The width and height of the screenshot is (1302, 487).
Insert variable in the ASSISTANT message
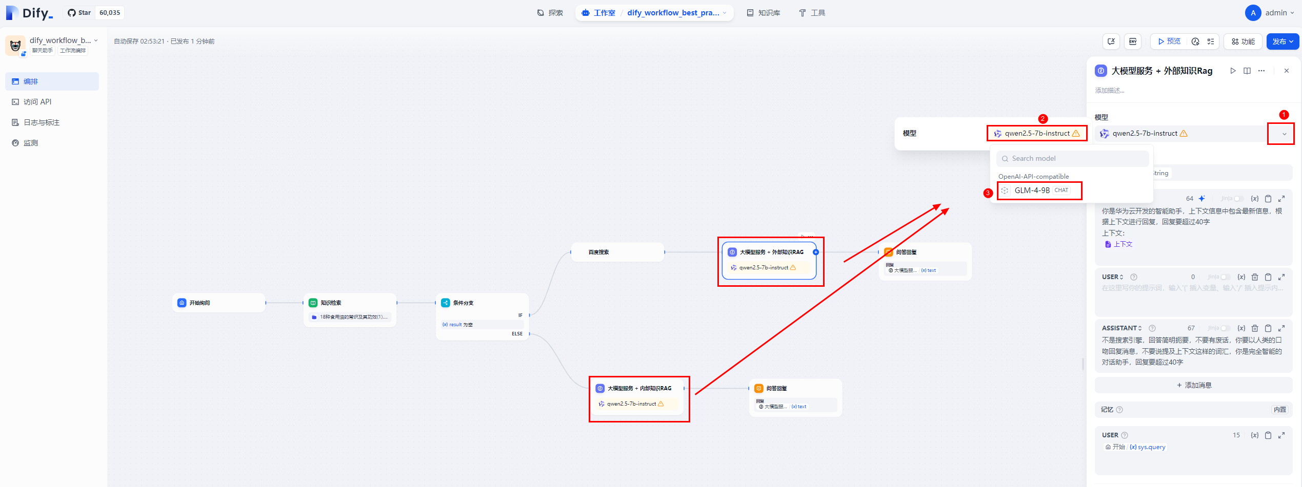click(x=1241, y=328)
